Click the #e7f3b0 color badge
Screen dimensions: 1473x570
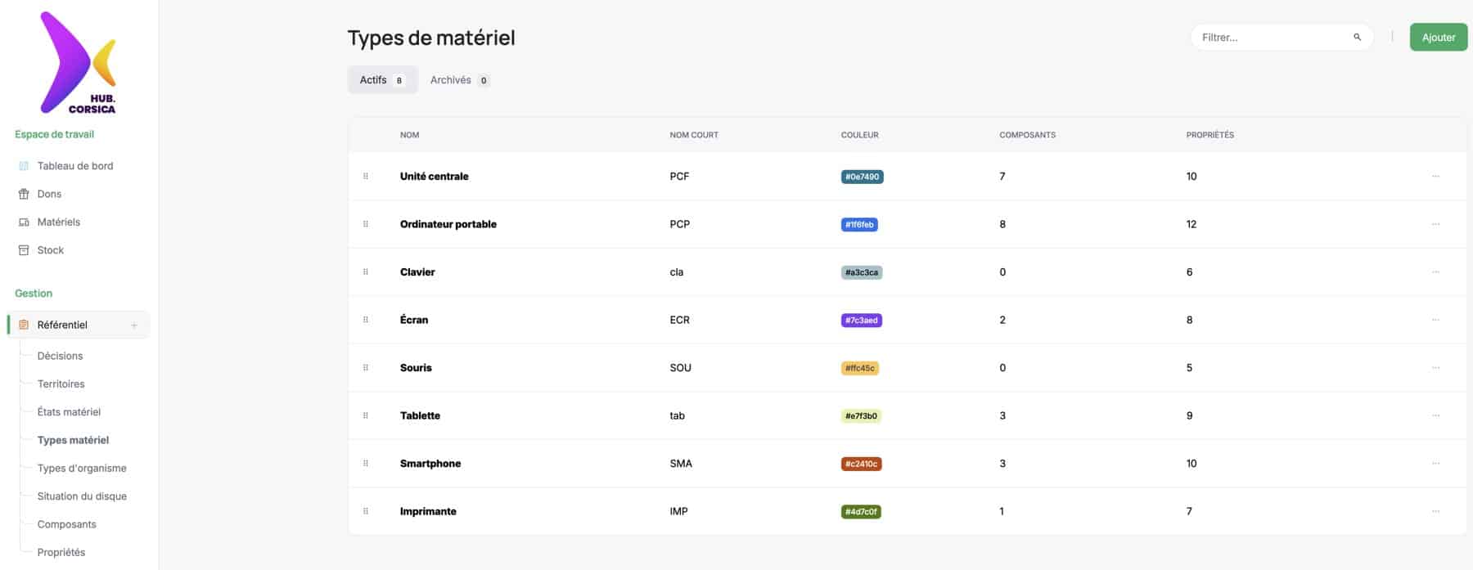click(x=861, y=415)
